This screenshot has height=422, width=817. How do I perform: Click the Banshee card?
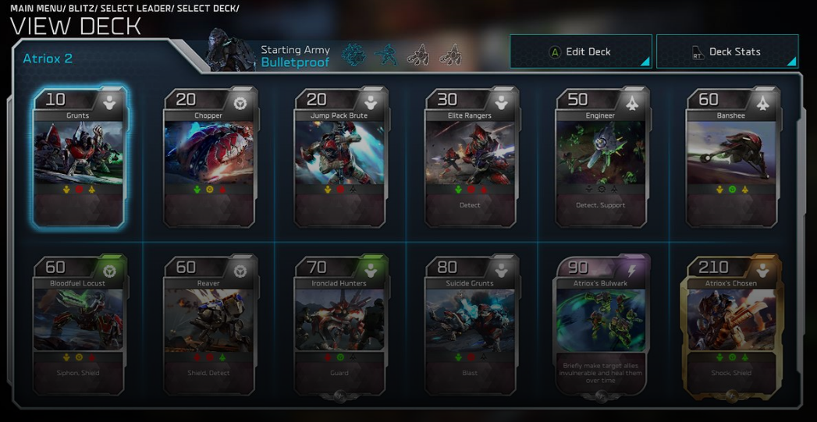733,158
